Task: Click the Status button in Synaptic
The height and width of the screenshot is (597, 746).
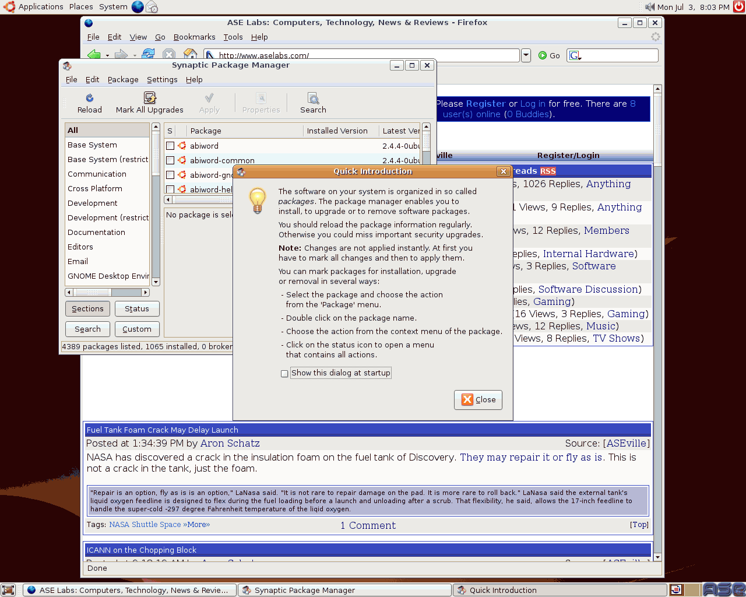Action: [x=137, y=309]
